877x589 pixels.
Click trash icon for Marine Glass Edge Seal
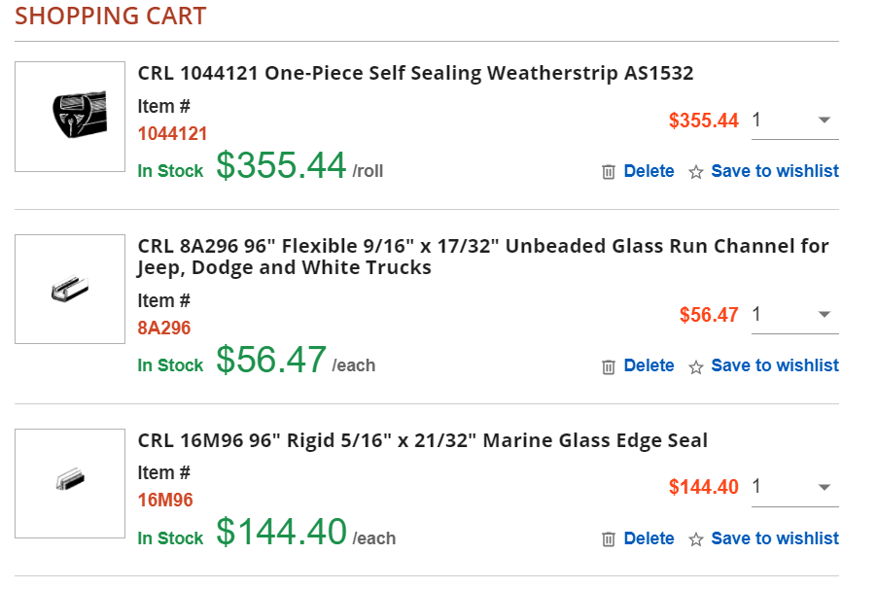[x=609, y=539]
